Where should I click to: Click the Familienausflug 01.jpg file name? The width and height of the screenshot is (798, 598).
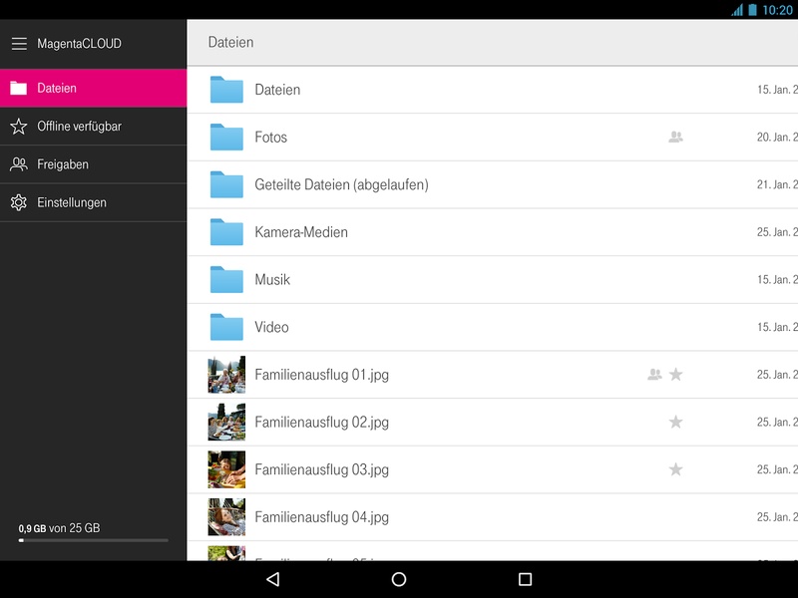tap(321, 375)
